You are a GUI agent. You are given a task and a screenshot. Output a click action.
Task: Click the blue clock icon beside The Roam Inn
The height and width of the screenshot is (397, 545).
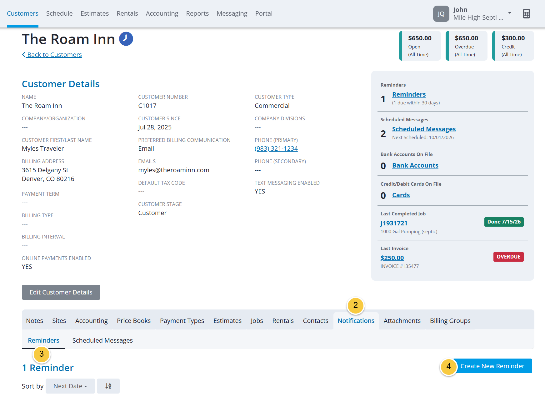coord(126,39)
